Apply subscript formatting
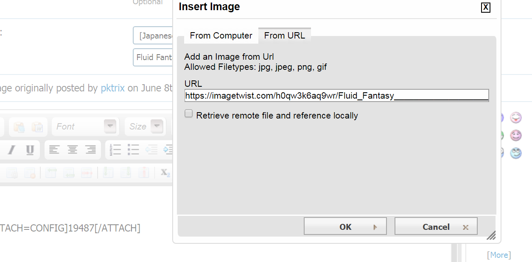The image size is (532, 262). pos(165,173)
